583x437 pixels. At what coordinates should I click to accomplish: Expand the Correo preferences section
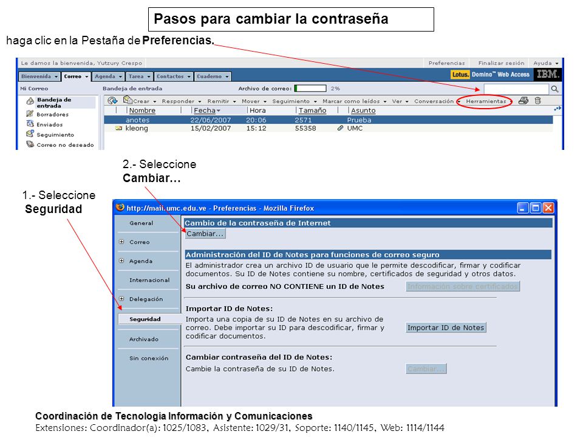click(x=121, y=242)
